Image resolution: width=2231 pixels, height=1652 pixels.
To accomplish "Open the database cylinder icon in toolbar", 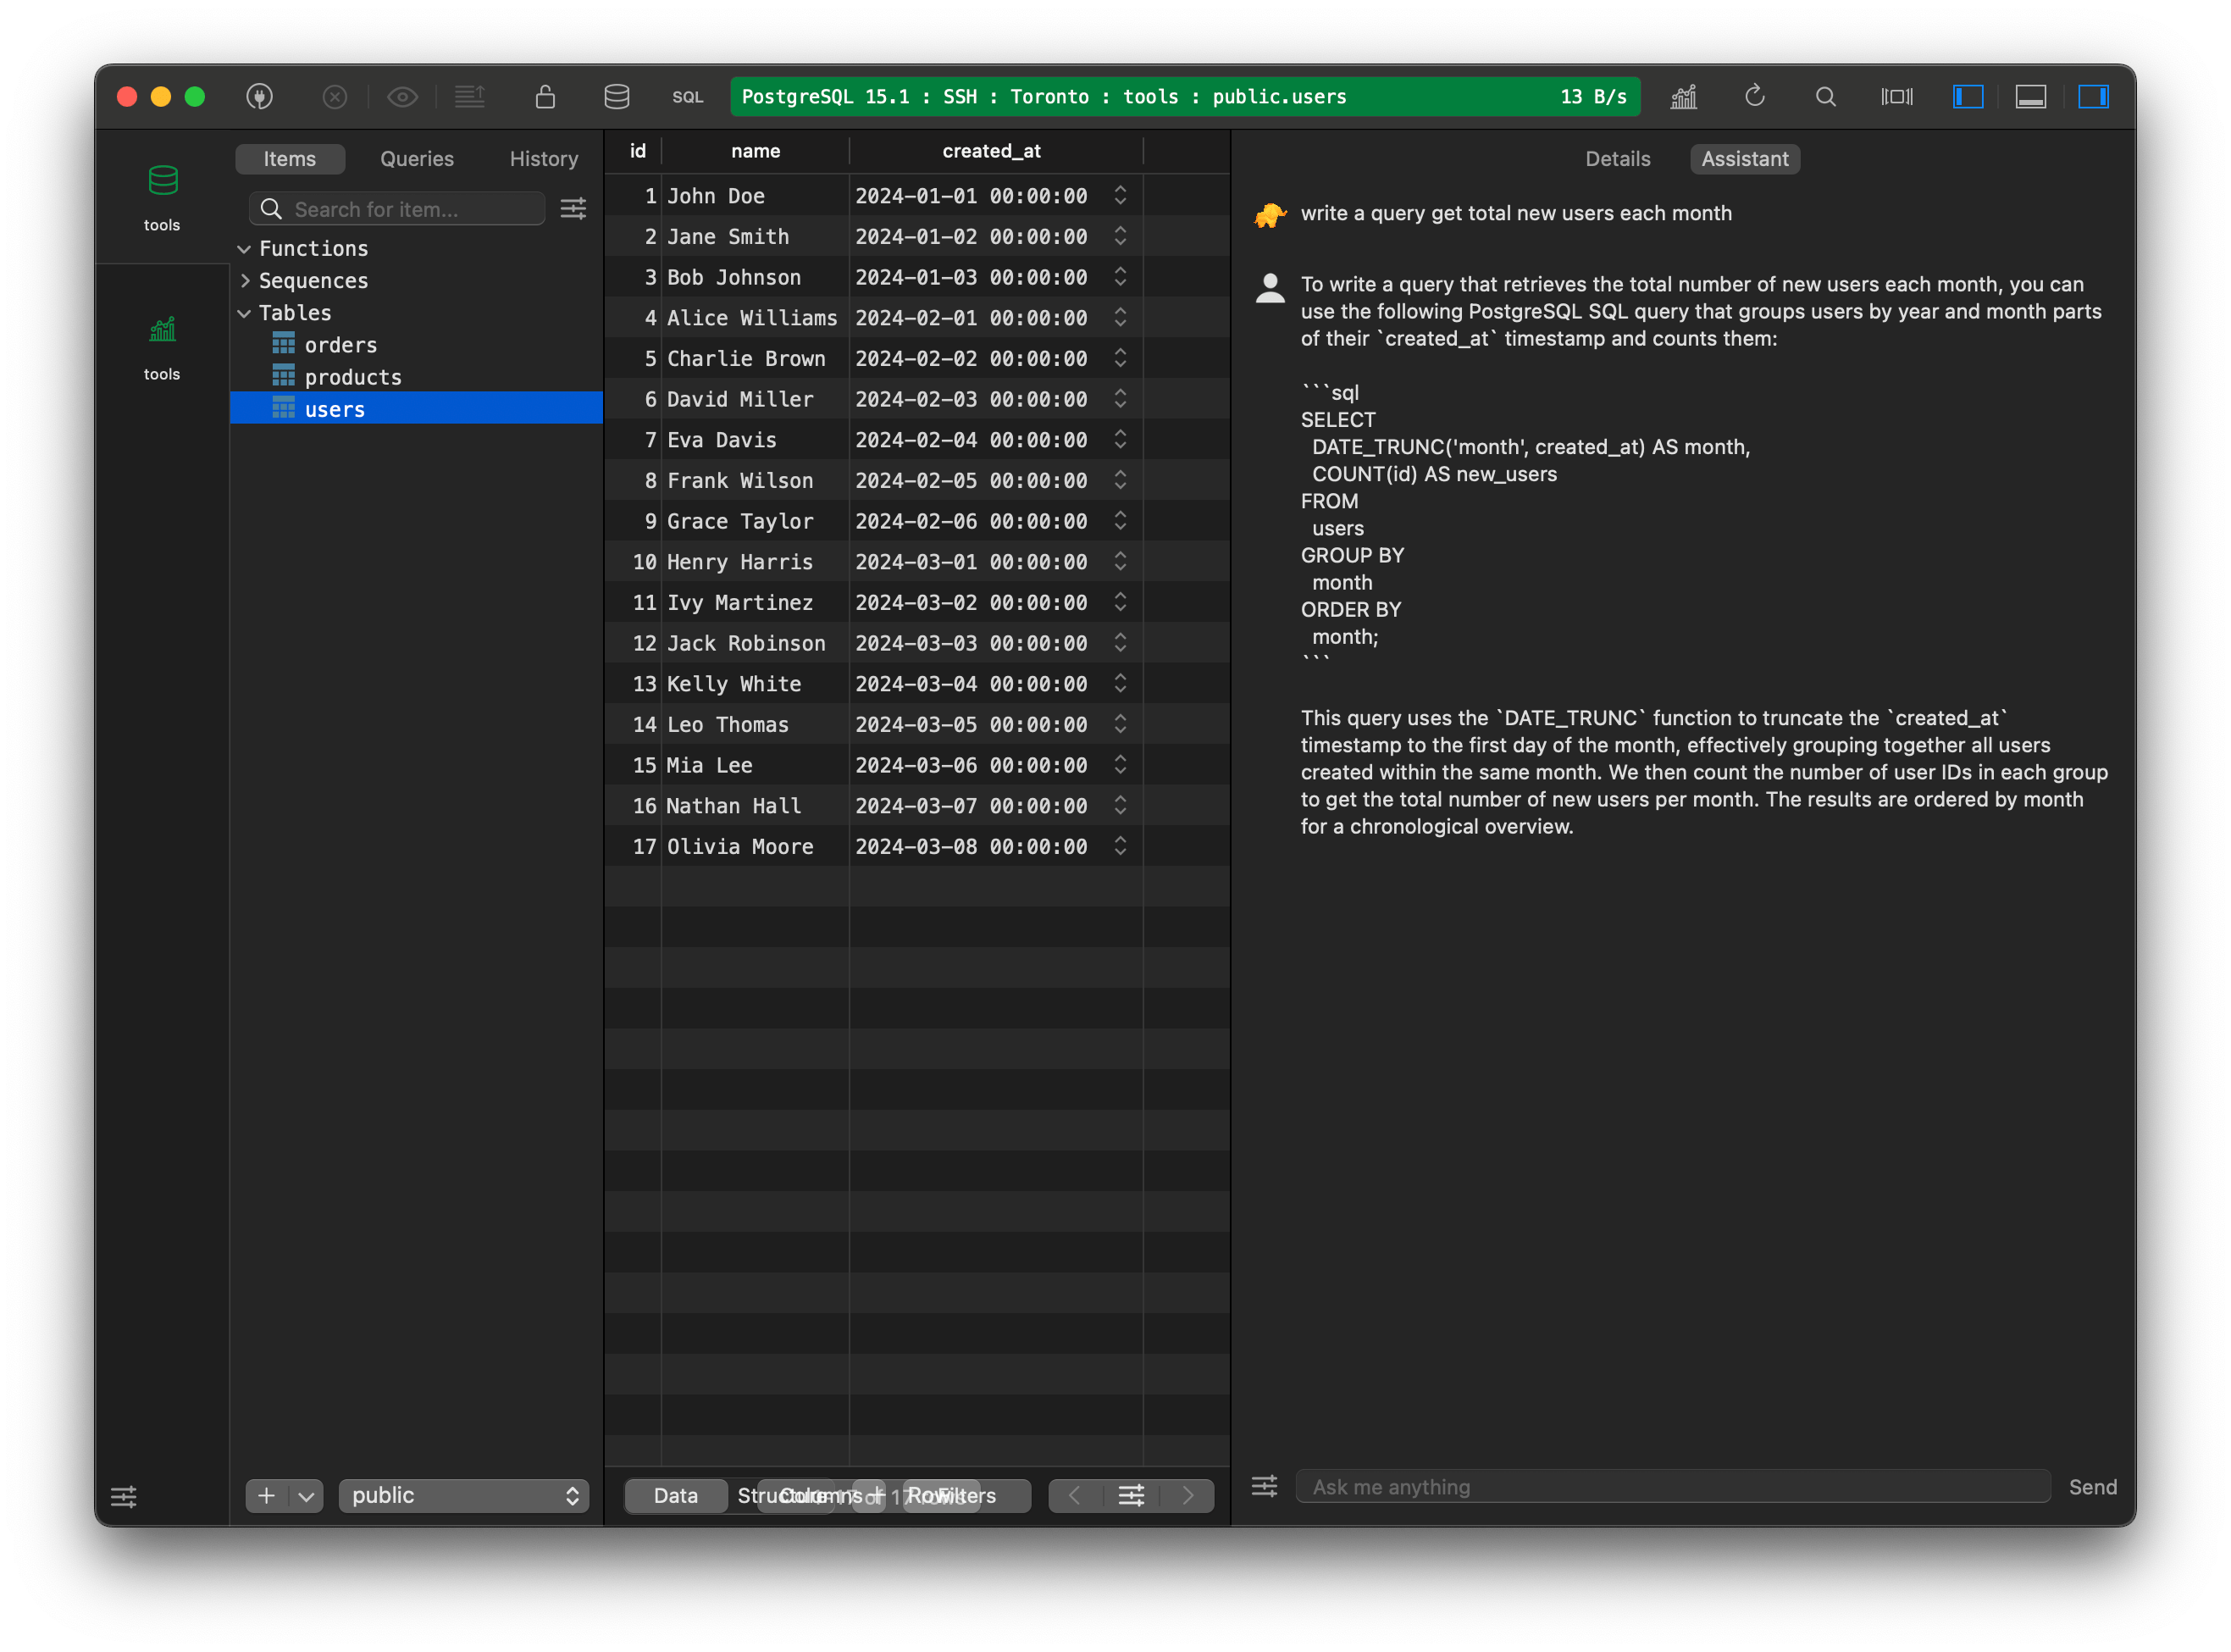I will pos(617,96).
